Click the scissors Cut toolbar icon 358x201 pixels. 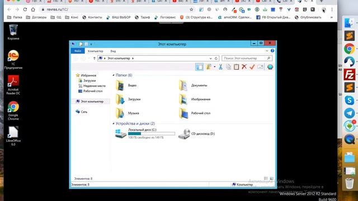220,67
